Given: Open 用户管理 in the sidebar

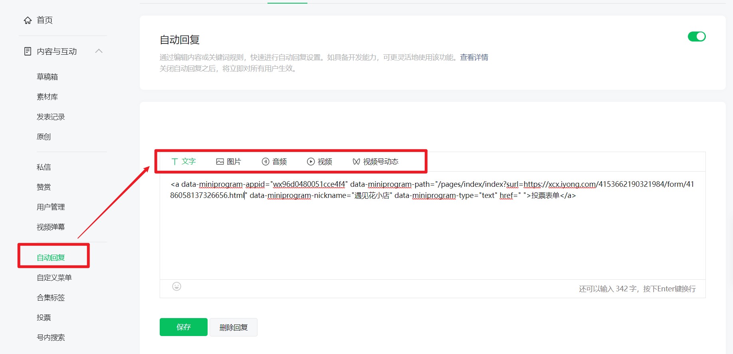Looking at the screenshot, I should pos(51,207).
